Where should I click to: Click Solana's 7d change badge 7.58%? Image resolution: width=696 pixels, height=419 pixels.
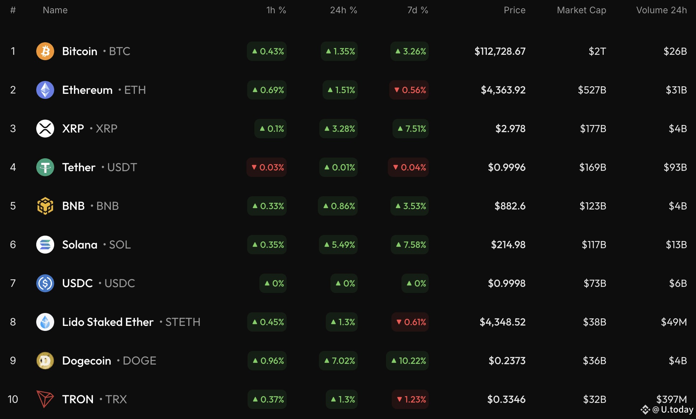410,245
